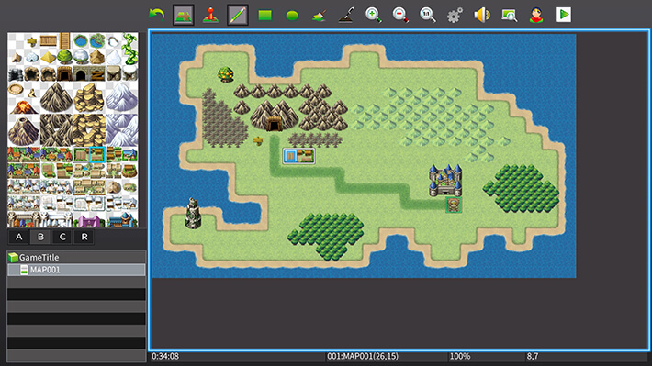Switch to Event mode joystick icon
Image resolution: width=652 pixels, height=366 pixels.
point(210,15)
